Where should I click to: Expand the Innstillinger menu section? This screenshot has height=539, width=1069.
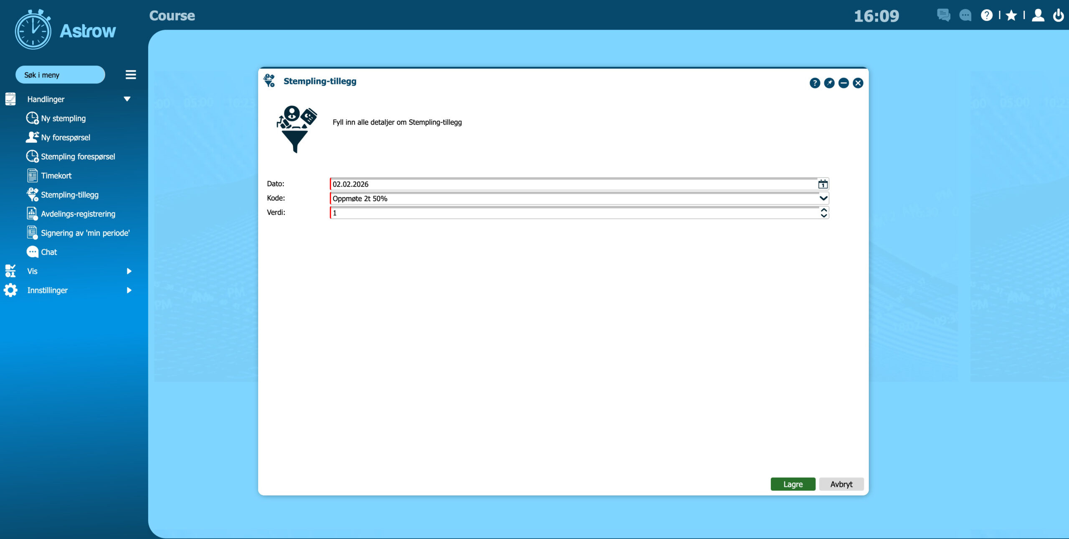[129, 290]
